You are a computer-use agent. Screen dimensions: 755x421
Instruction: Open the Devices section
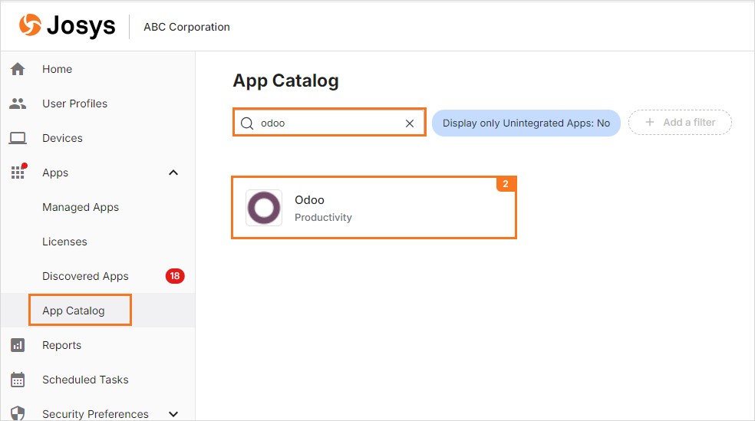63,138
